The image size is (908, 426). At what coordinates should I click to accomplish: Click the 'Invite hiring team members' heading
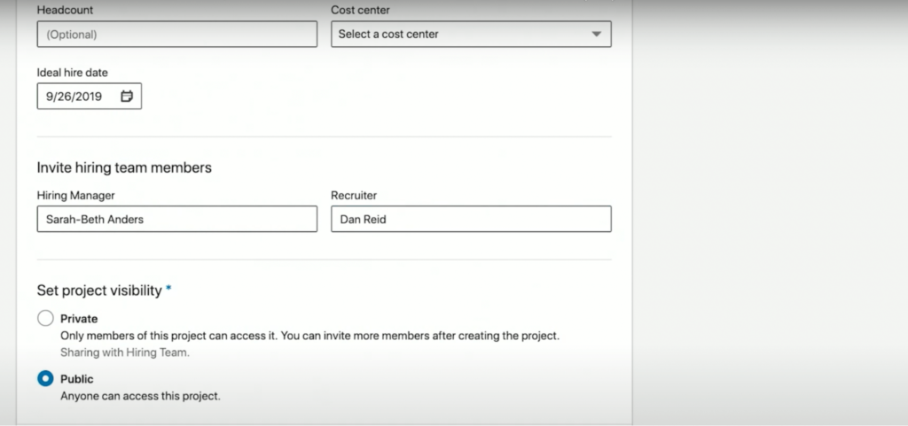pyautogui.click(x=124, y=167)
